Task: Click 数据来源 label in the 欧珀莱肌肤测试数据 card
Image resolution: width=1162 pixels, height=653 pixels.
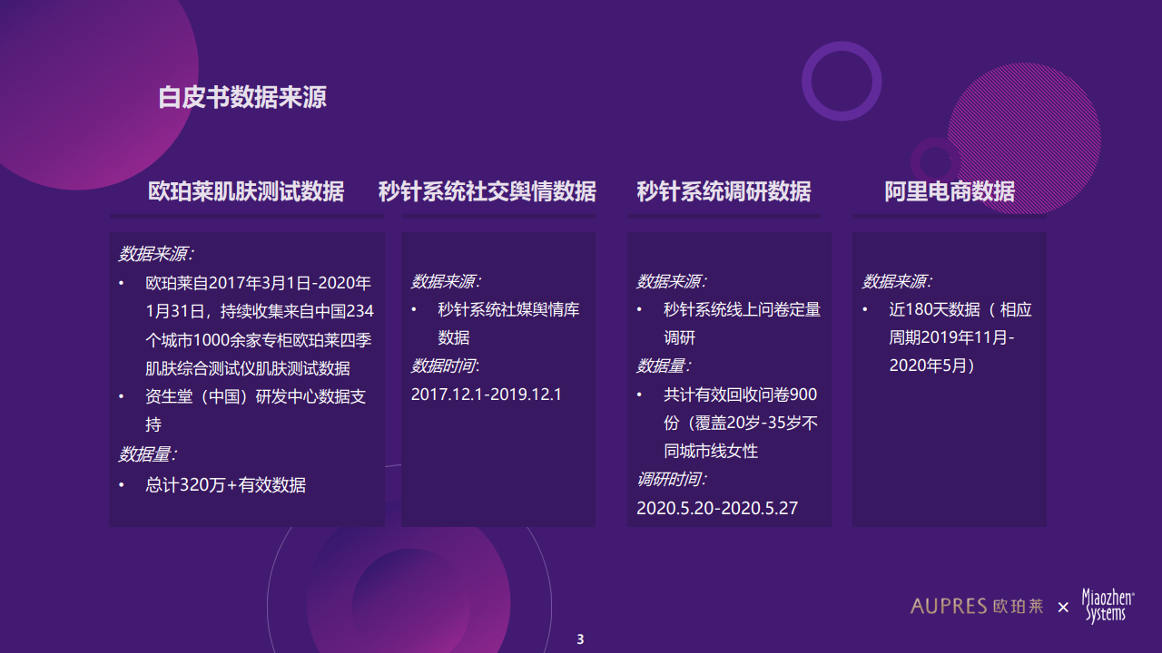Action: (155, 254)
